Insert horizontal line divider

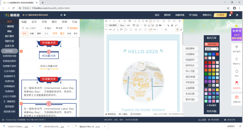[164, 25]
